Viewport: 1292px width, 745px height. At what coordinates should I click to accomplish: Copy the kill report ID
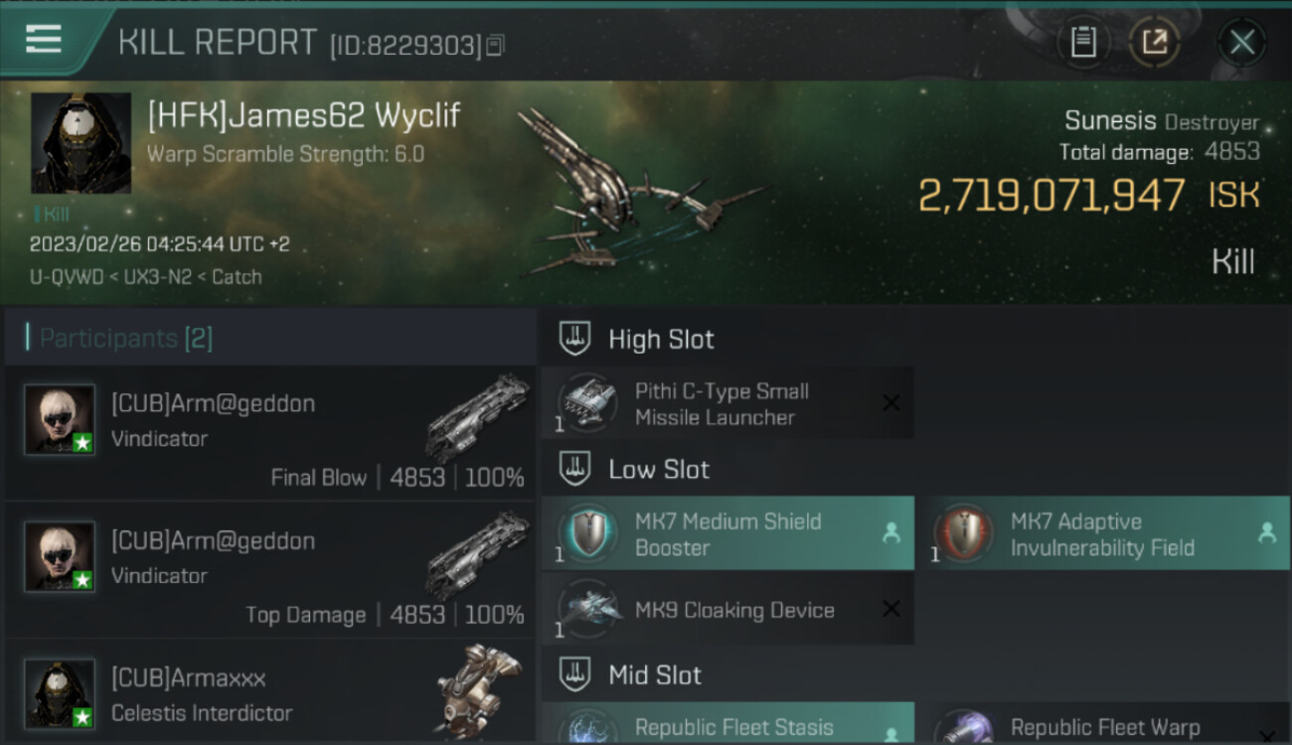click(495, 45)
